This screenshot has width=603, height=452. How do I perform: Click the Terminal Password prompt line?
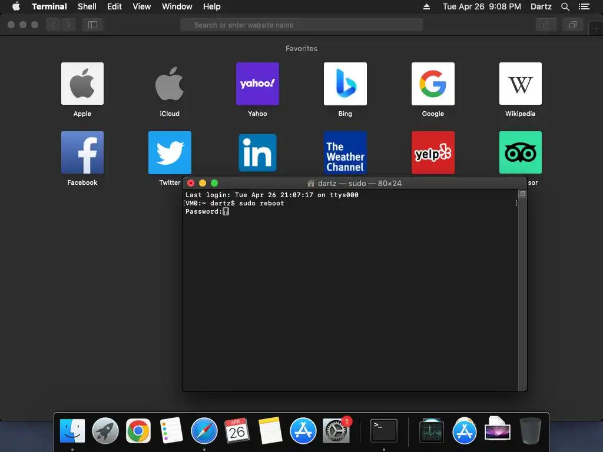coord(207,211)
